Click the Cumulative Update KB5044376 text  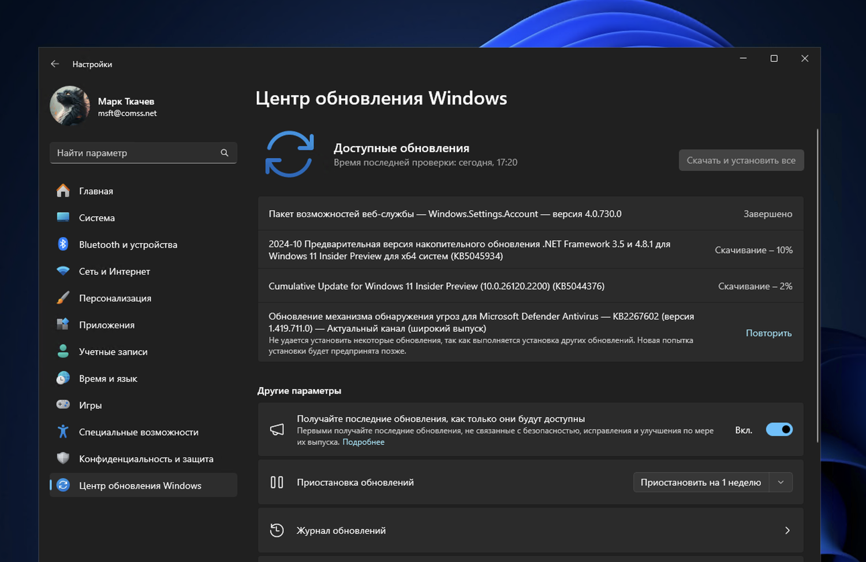[436, 286]
